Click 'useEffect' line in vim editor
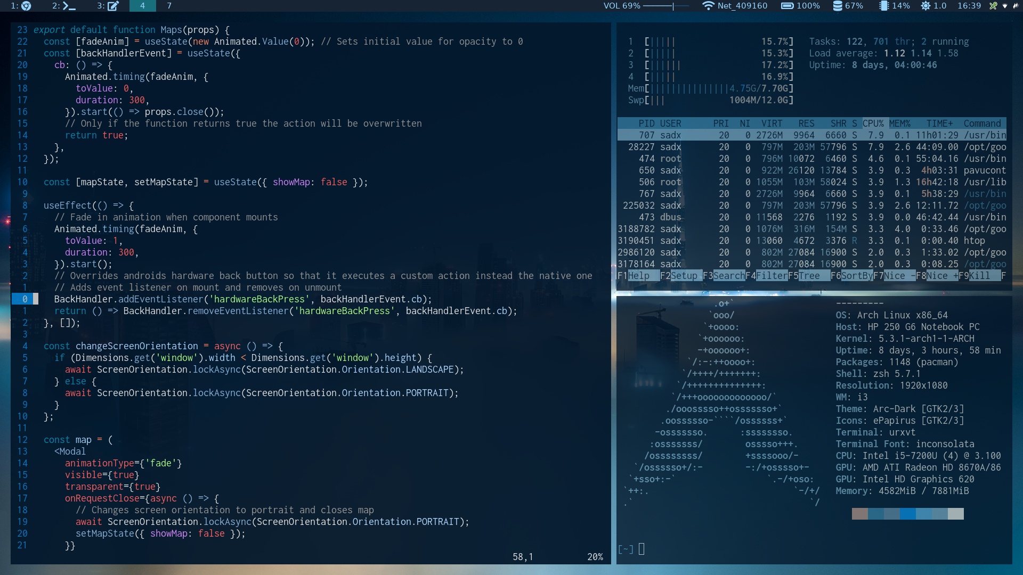1023x575 pixels. click(x=88, y=206)
